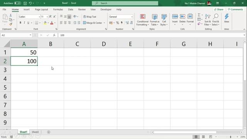Apply Percent Style format
Image resolution: width=247 pixels, height=139 pixels.
117,23
